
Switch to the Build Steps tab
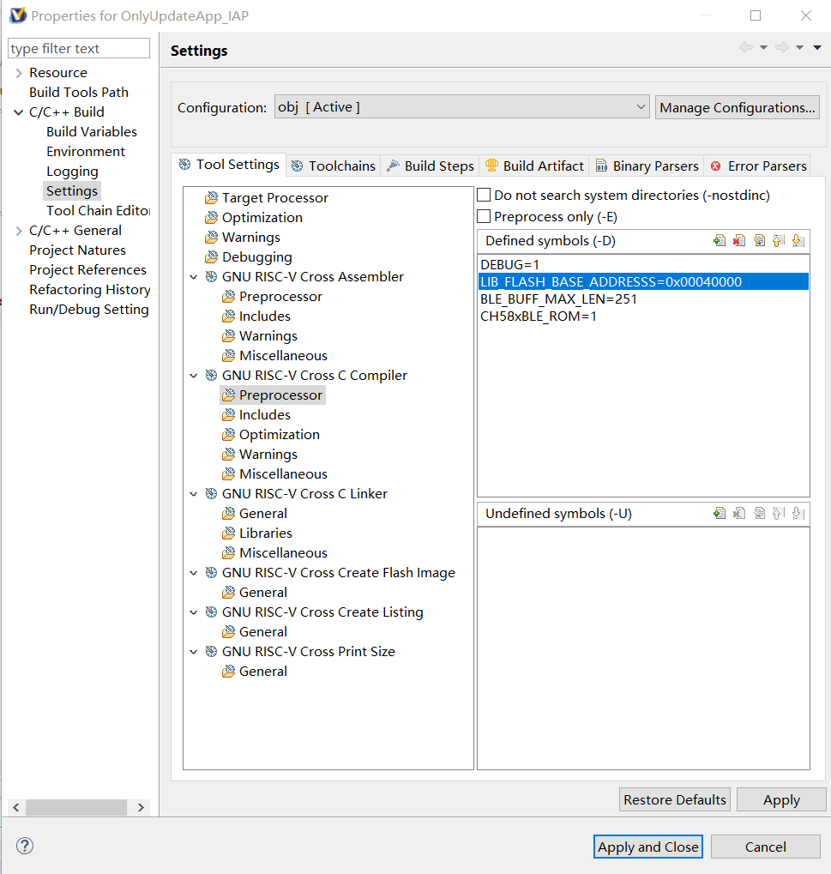point(430,166)
